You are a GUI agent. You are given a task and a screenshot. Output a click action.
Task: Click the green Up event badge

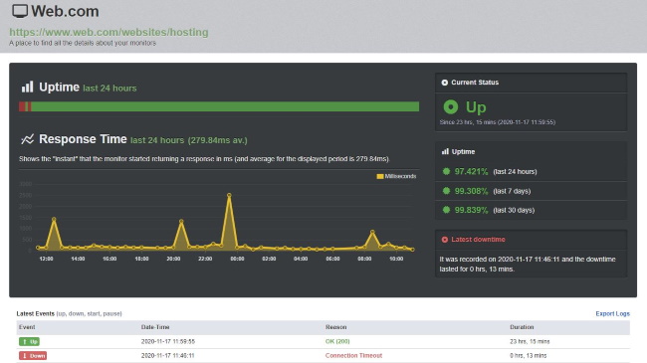[29, 341]
